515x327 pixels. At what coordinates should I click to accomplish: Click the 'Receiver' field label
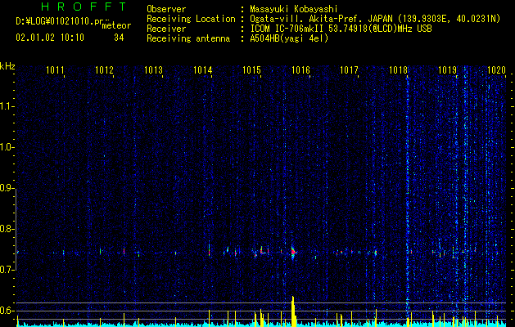coord(166,29)
